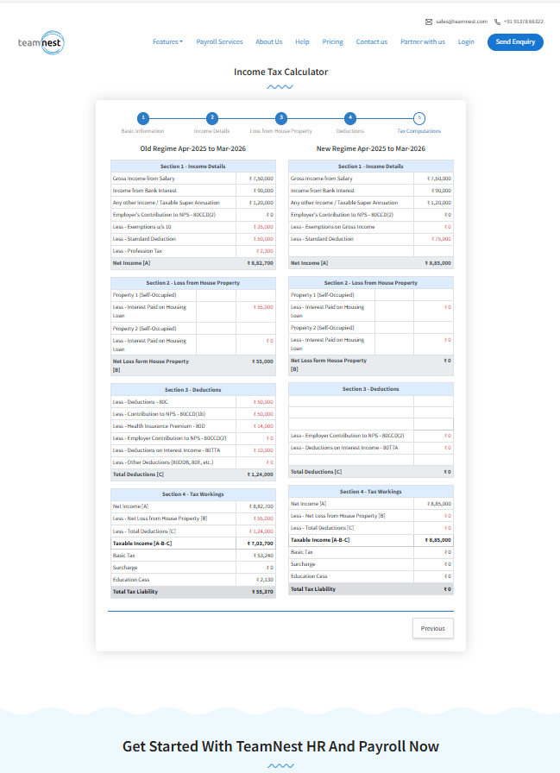Select step 4 Deductions circle
Screen dimensions: 560x773
(349, 118)
